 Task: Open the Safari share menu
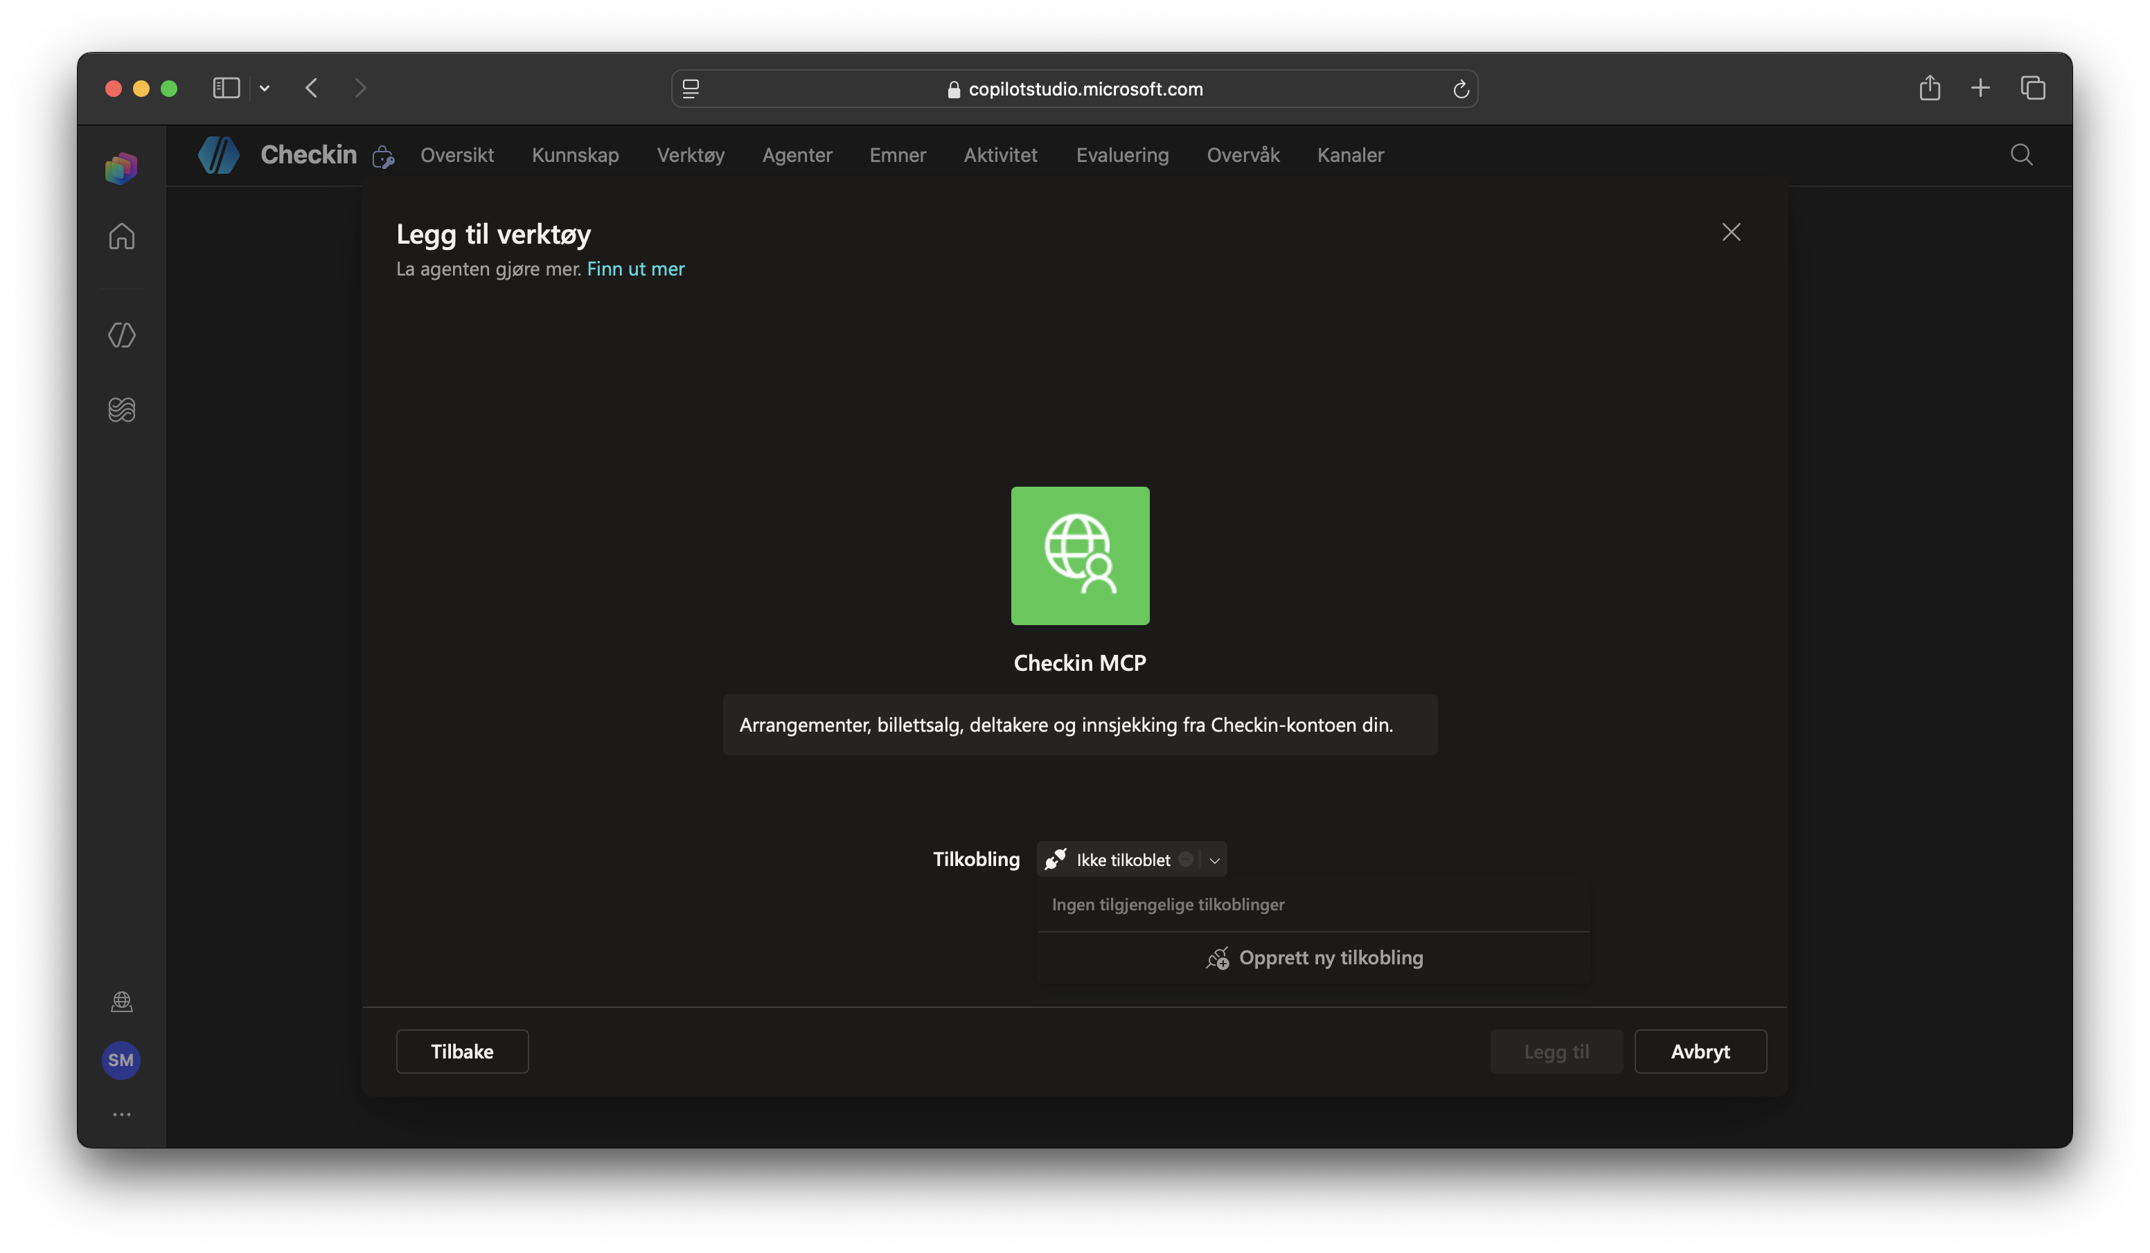click(x=1930, y=88)
